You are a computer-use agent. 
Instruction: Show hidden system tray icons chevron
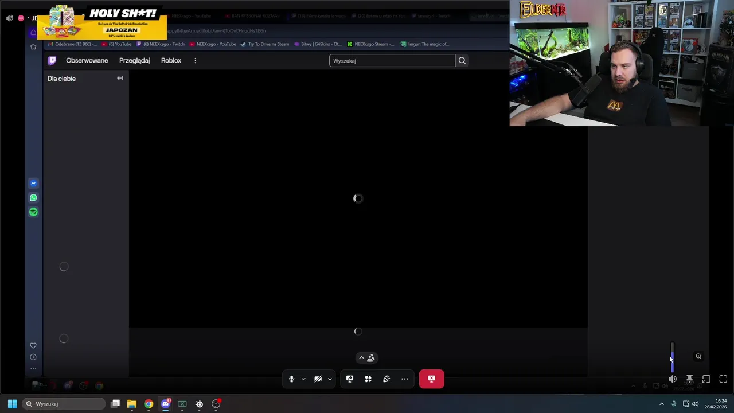pyautogui.click(x=661, y=404)
